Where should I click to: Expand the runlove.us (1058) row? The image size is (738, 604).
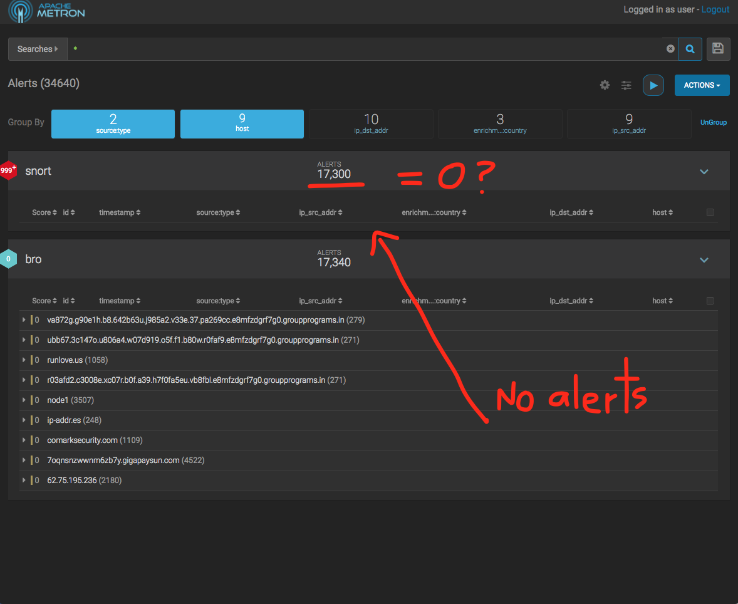24,360
